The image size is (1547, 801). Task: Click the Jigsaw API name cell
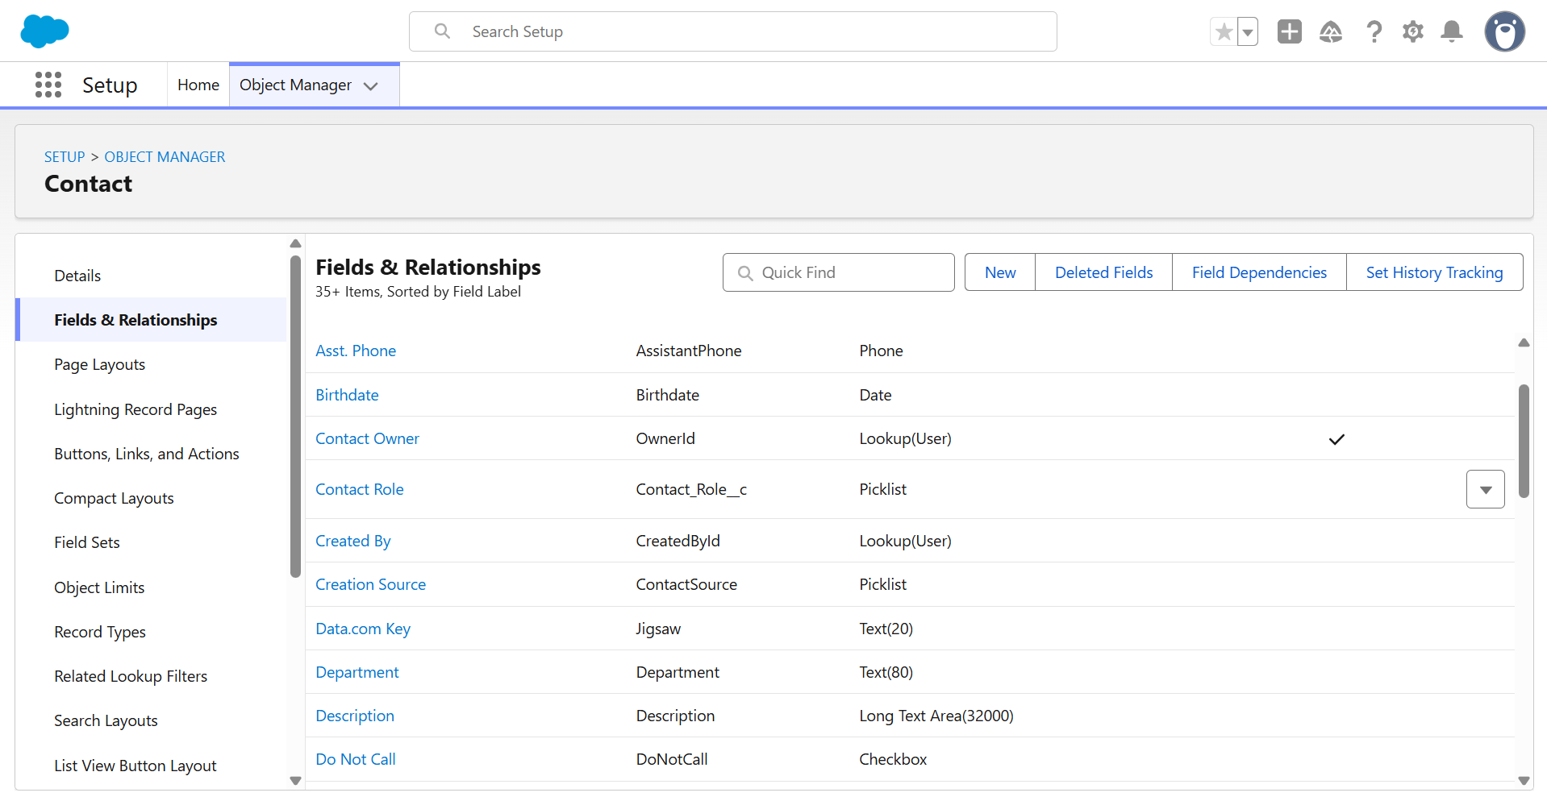pos(658,629)
